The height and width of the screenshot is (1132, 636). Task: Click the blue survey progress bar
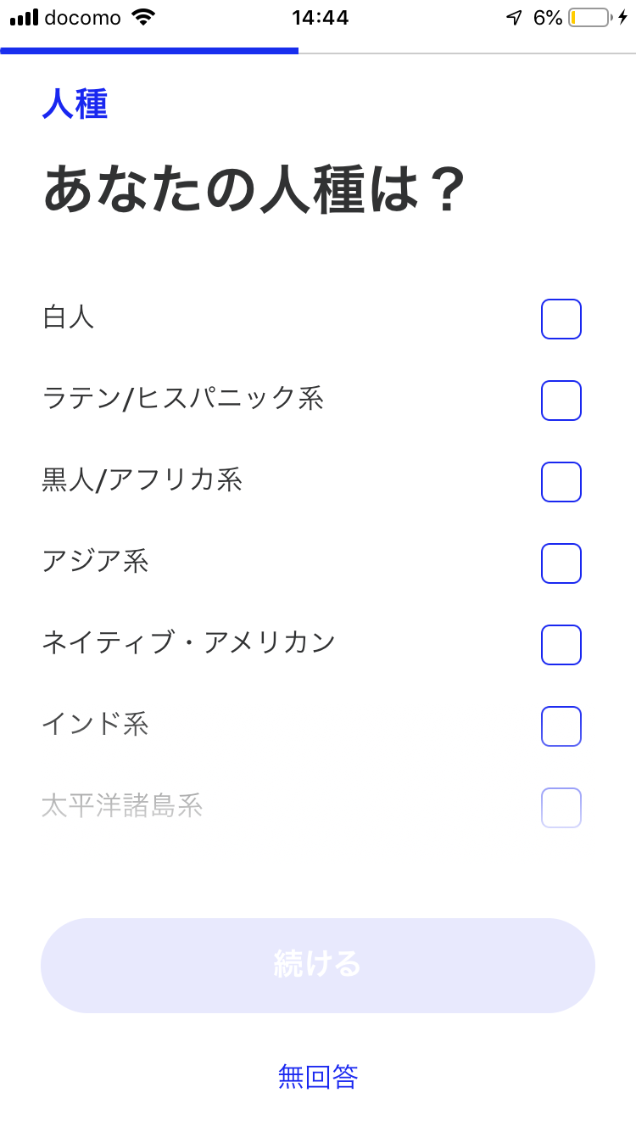[149, 51]
